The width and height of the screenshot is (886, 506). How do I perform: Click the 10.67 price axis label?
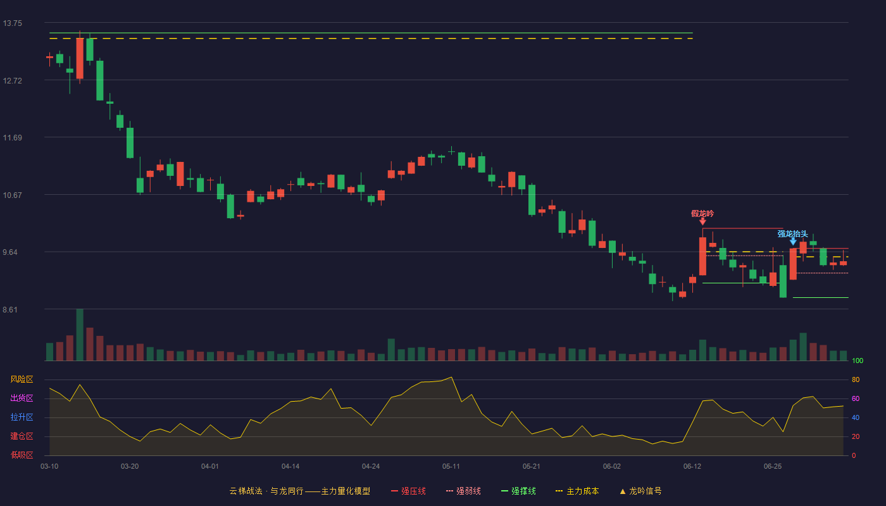13,195
